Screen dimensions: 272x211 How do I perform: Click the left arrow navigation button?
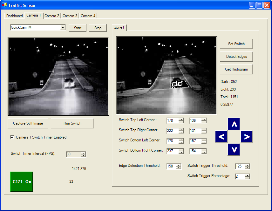point(221,137)
